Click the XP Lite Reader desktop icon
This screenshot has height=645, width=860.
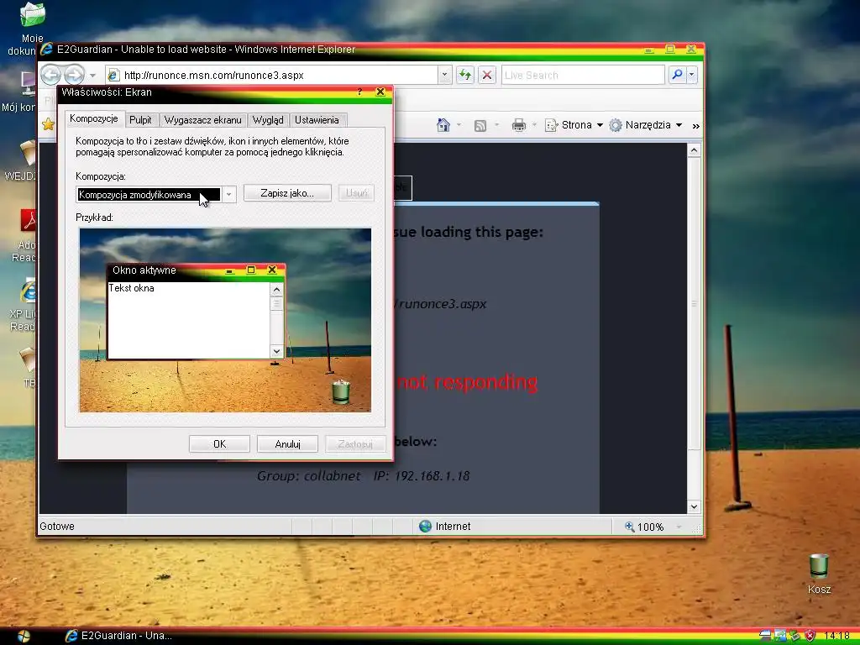coord(29,291)
